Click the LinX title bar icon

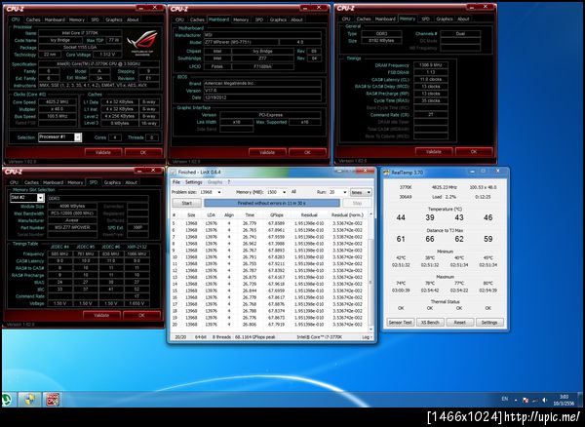tap(174, 172)
